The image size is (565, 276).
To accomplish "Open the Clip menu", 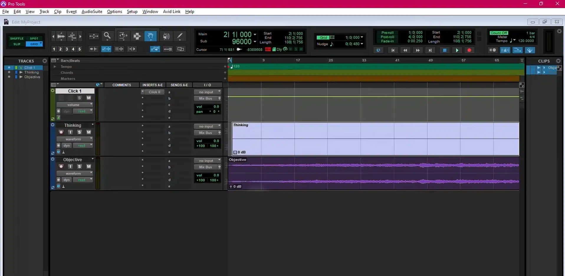I will pyautogui.click(x=58, y=11).
